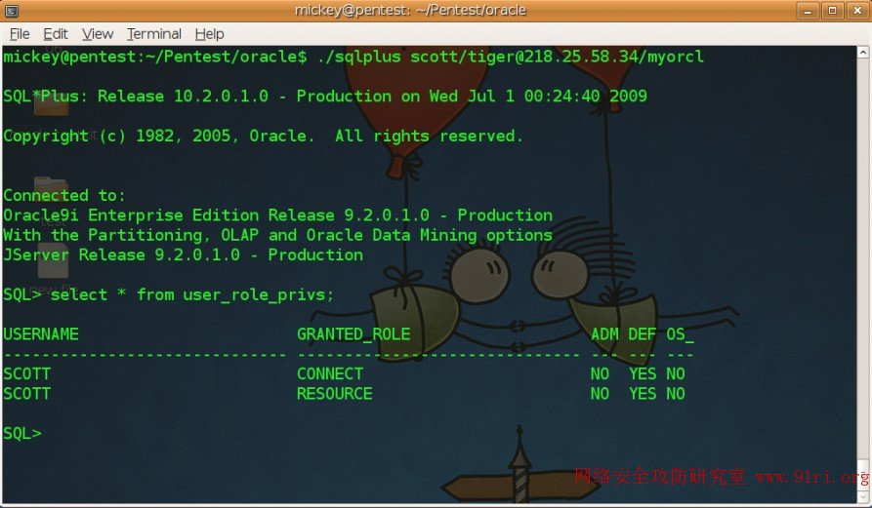The width and height of the screenshot is (872, 508).
Task: Click the ADM column header
Action: (x=604, y=334)
